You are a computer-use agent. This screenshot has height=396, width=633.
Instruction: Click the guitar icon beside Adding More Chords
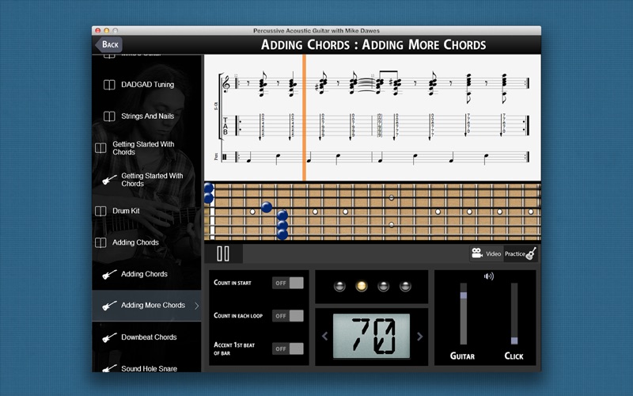pyautogui.click(x=109, y=306)
